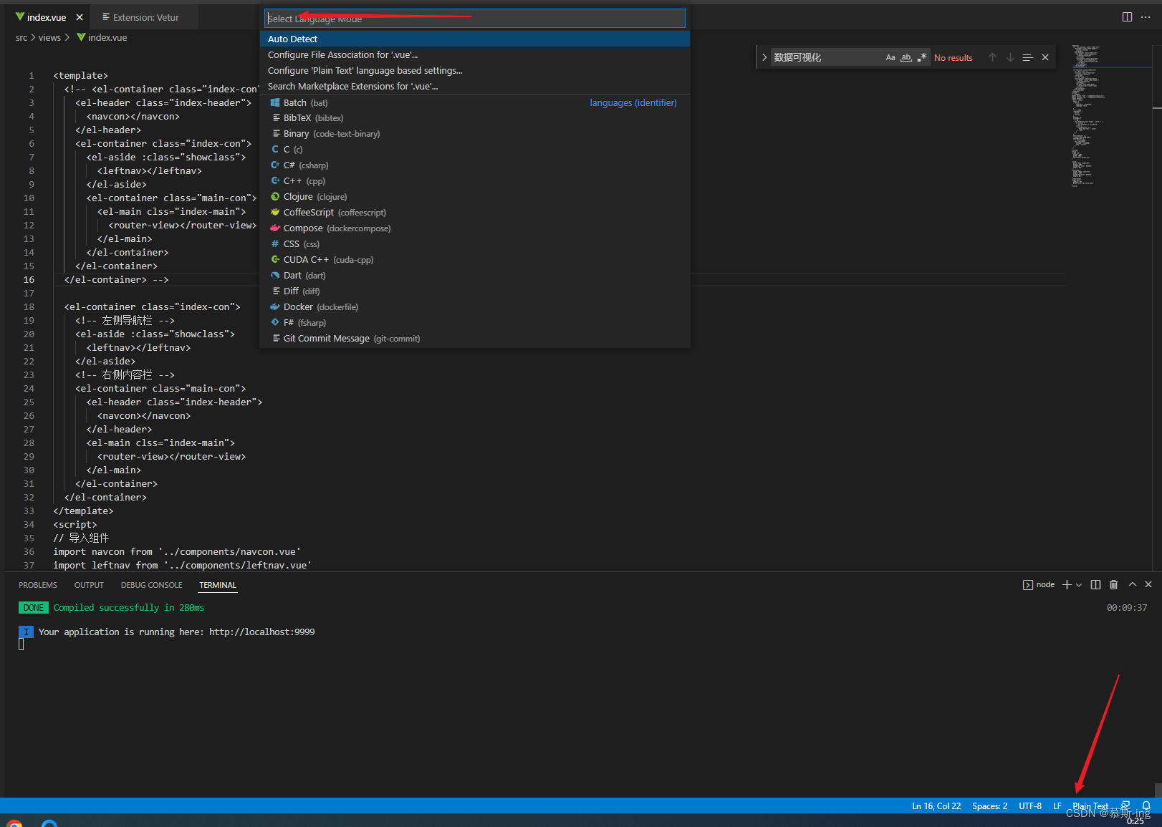Search Marketplace Extensions for '.vue'
The height and width of the screenshot is (827, 1162).
[x=475, y=86]
